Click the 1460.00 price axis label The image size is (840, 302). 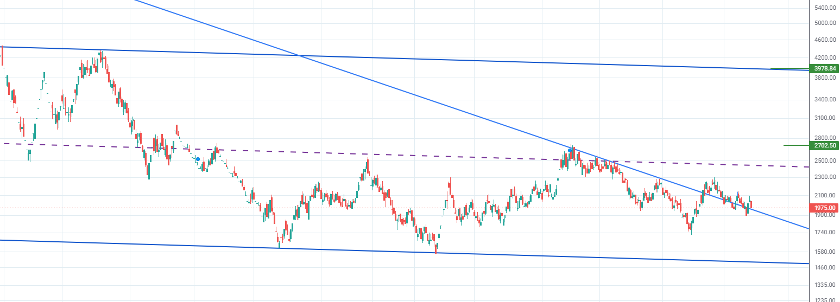pyautogui.click(x=824, y=268)
